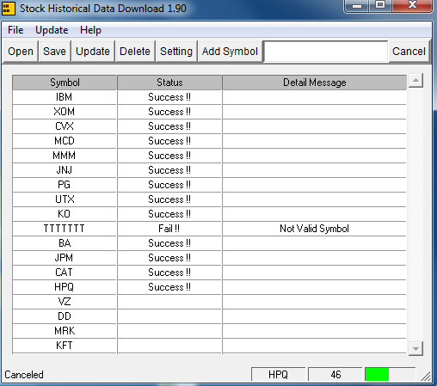Select the CVX symbol cell
The height and width of the screenshot is (386, 437).
(65, 126)
